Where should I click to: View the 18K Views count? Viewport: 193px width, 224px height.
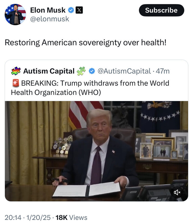pyautogui.click(x=71, y=218)
